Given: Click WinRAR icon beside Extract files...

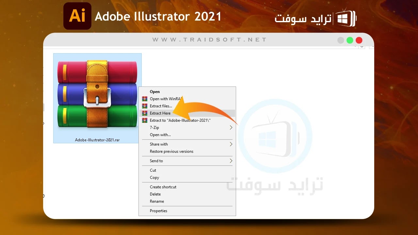Looking at the screenshot, I should (x=144, y=106).
